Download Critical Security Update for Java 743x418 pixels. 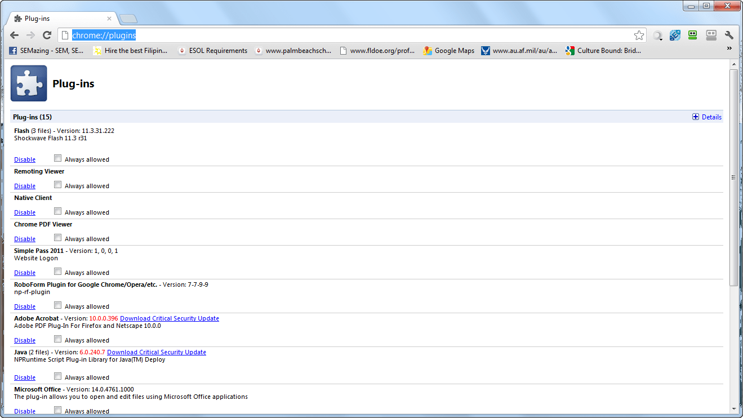[x=157, y=352]
